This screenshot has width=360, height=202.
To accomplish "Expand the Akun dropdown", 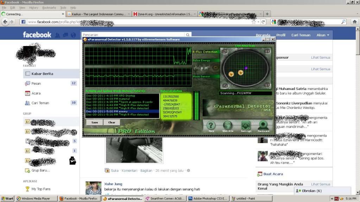I will [x=323, y=35].
